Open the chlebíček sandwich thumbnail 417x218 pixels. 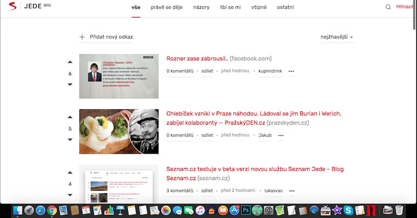click(x=119, y=131)
